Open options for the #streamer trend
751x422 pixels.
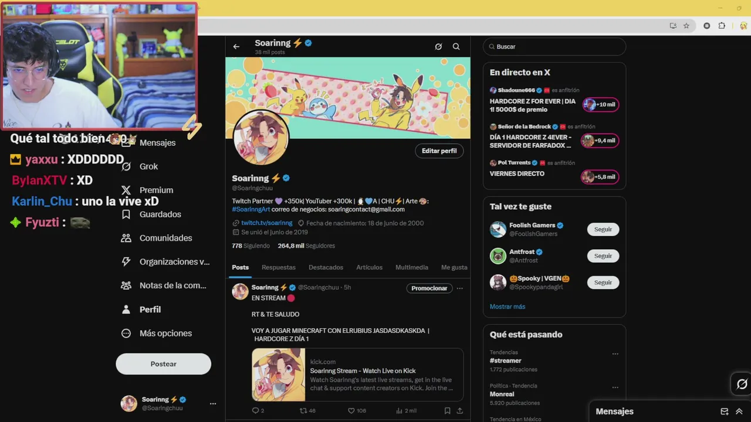pos(615,354)
